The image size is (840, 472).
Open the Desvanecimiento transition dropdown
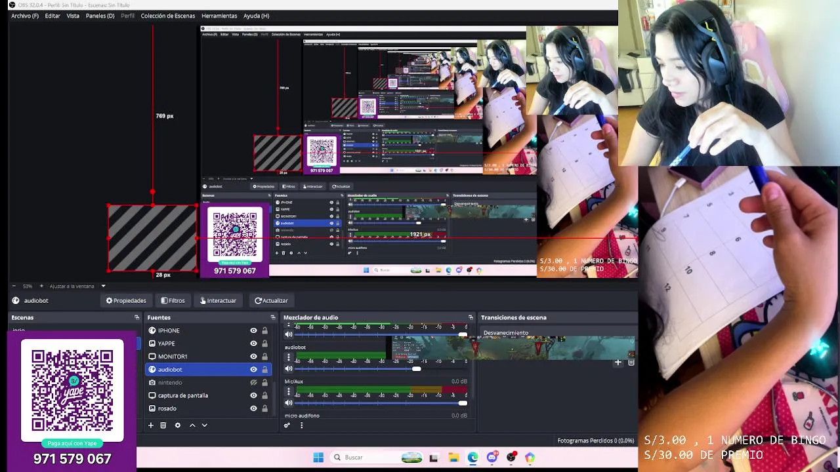(x=558, y=333)
